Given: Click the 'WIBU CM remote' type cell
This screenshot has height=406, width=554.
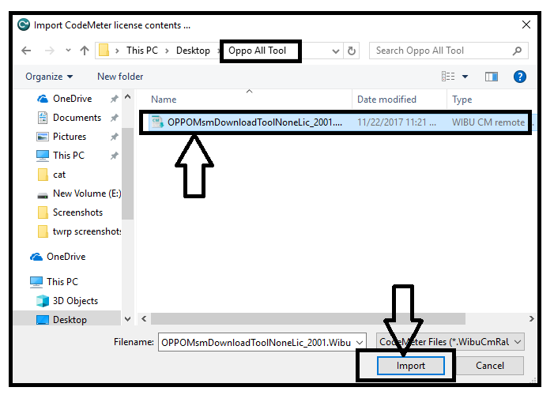Looking at the screenshot, I should pyautogui.click(x=488, y=122).
